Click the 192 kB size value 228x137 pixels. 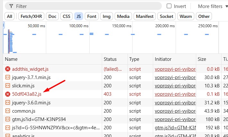tap(213, 128)
